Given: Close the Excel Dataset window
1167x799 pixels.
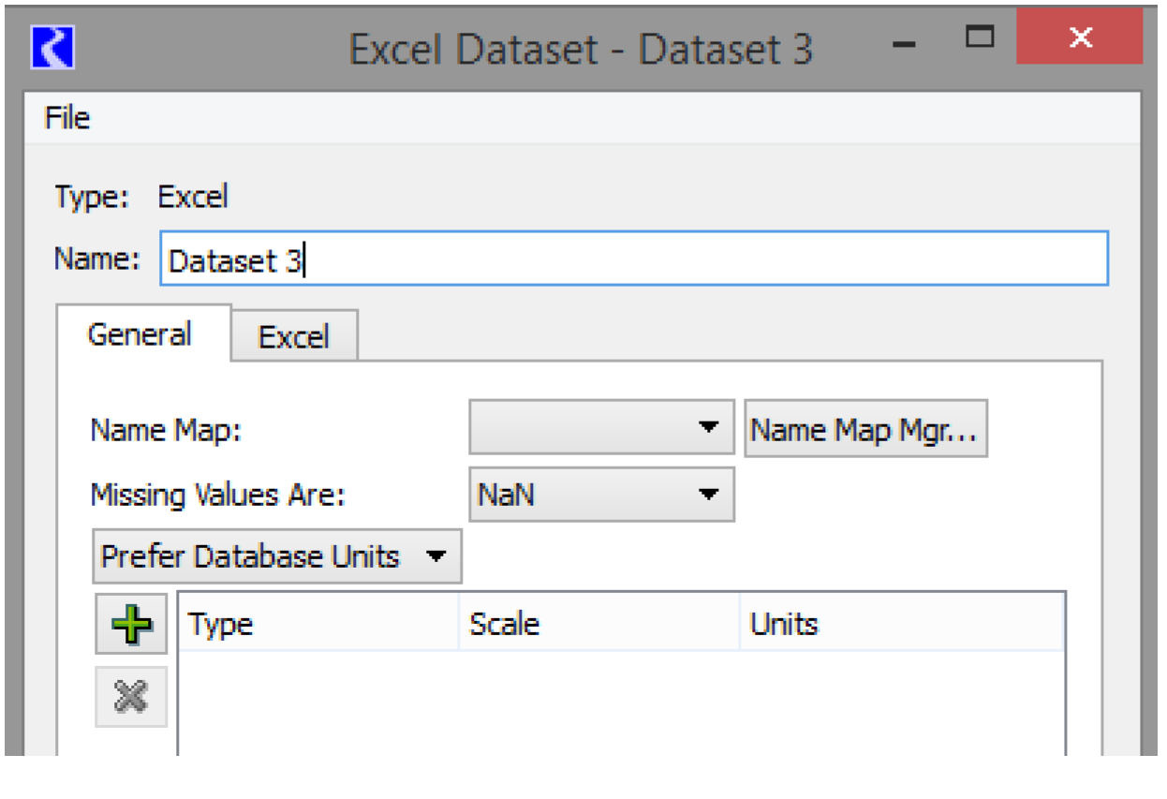Looking at the screenshot, I should coord(1081,38).
